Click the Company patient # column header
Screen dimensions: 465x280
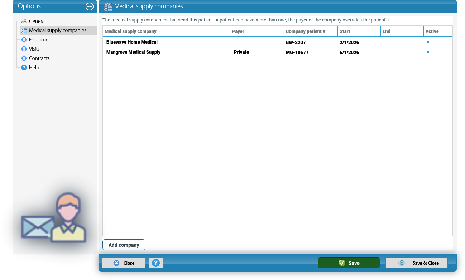[311, 31]
